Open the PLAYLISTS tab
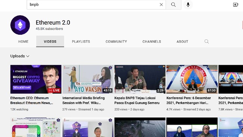 tap(81, 42)
